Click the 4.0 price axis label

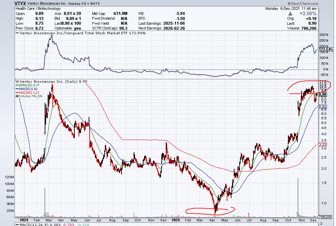coord(324,134)
